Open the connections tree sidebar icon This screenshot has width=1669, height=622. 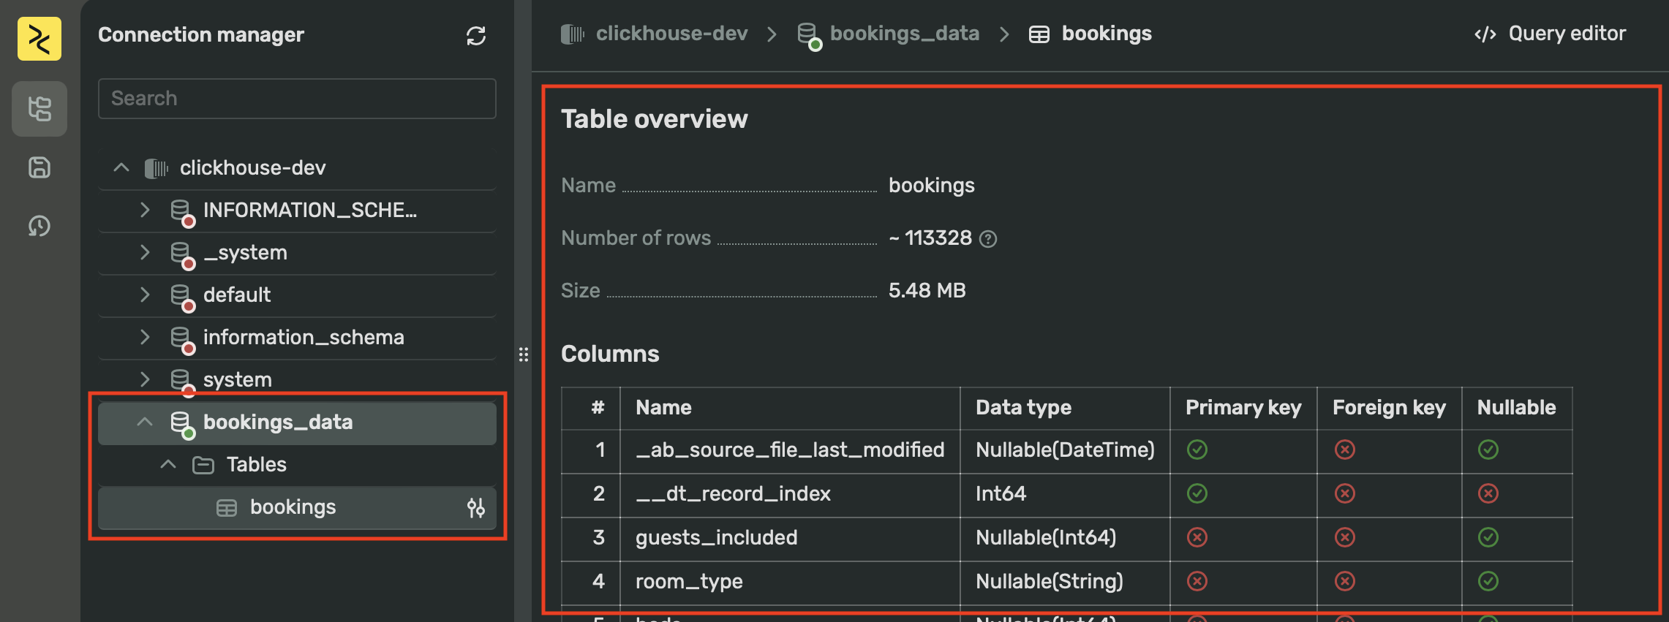click(x=39, y=109)
